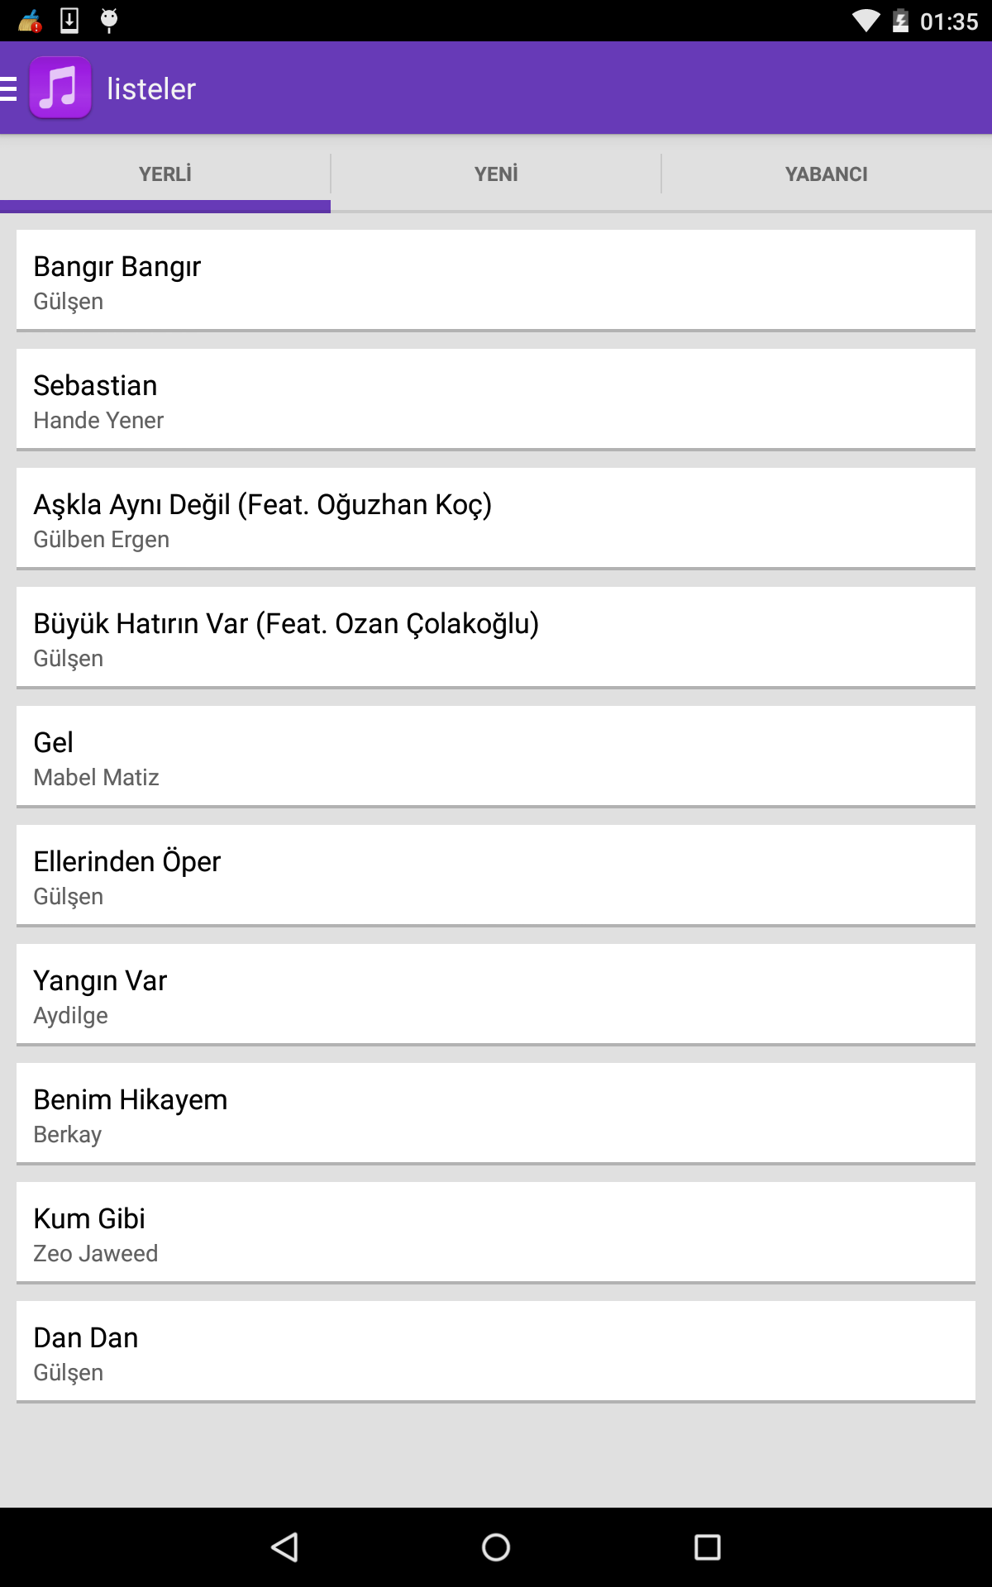Open Sebastian by Hande Yener
992x1587 pixels.
(496, 399)
